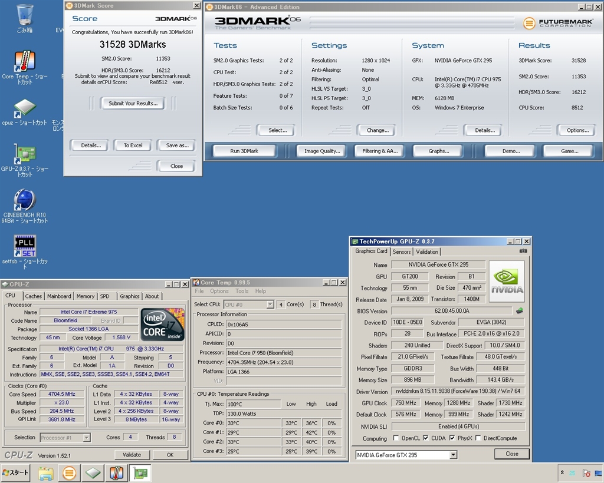Viewport: 604px width, 483px height.
Task: Click the Windows Start button
Action: (x=15, y=473)
